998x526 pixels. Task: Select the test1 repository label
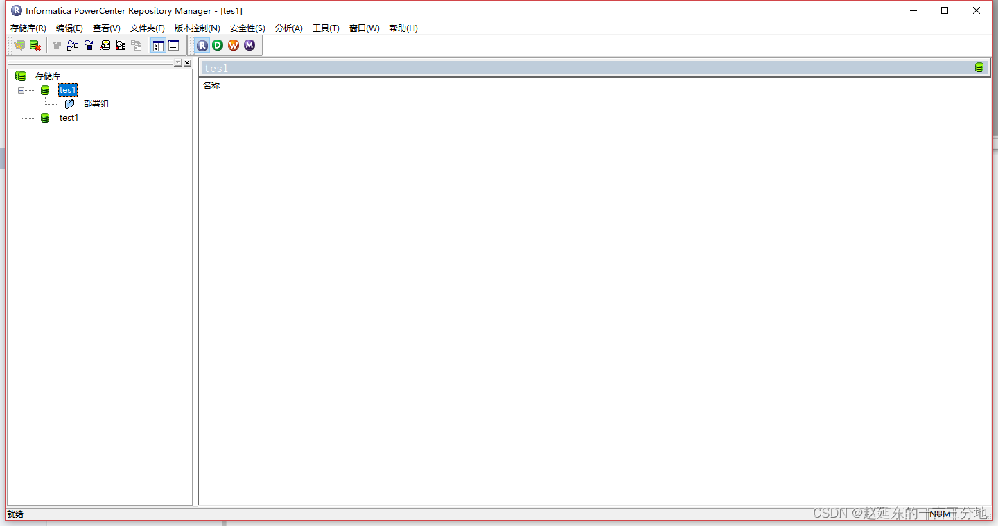click(69, 118)
